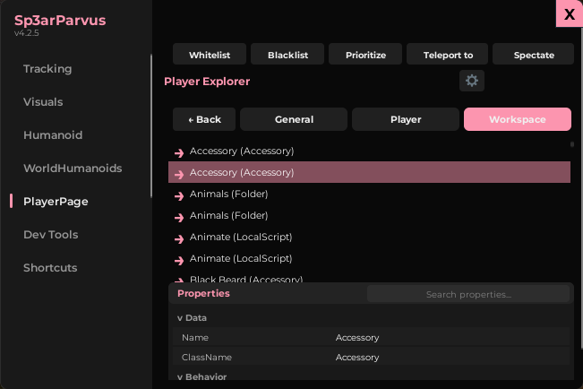The height and width of the screenshot is (389, 583).
Task: Click the Teleport to button
Action: click(447, 54)
